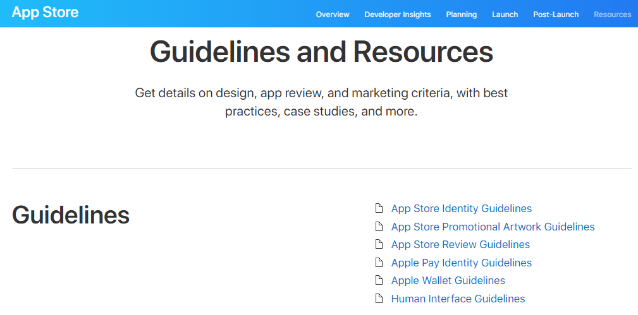Click the document icon next to Promotional Artwork Guidelines
This screenshot has height=315, width=638.
coord(379,227)
